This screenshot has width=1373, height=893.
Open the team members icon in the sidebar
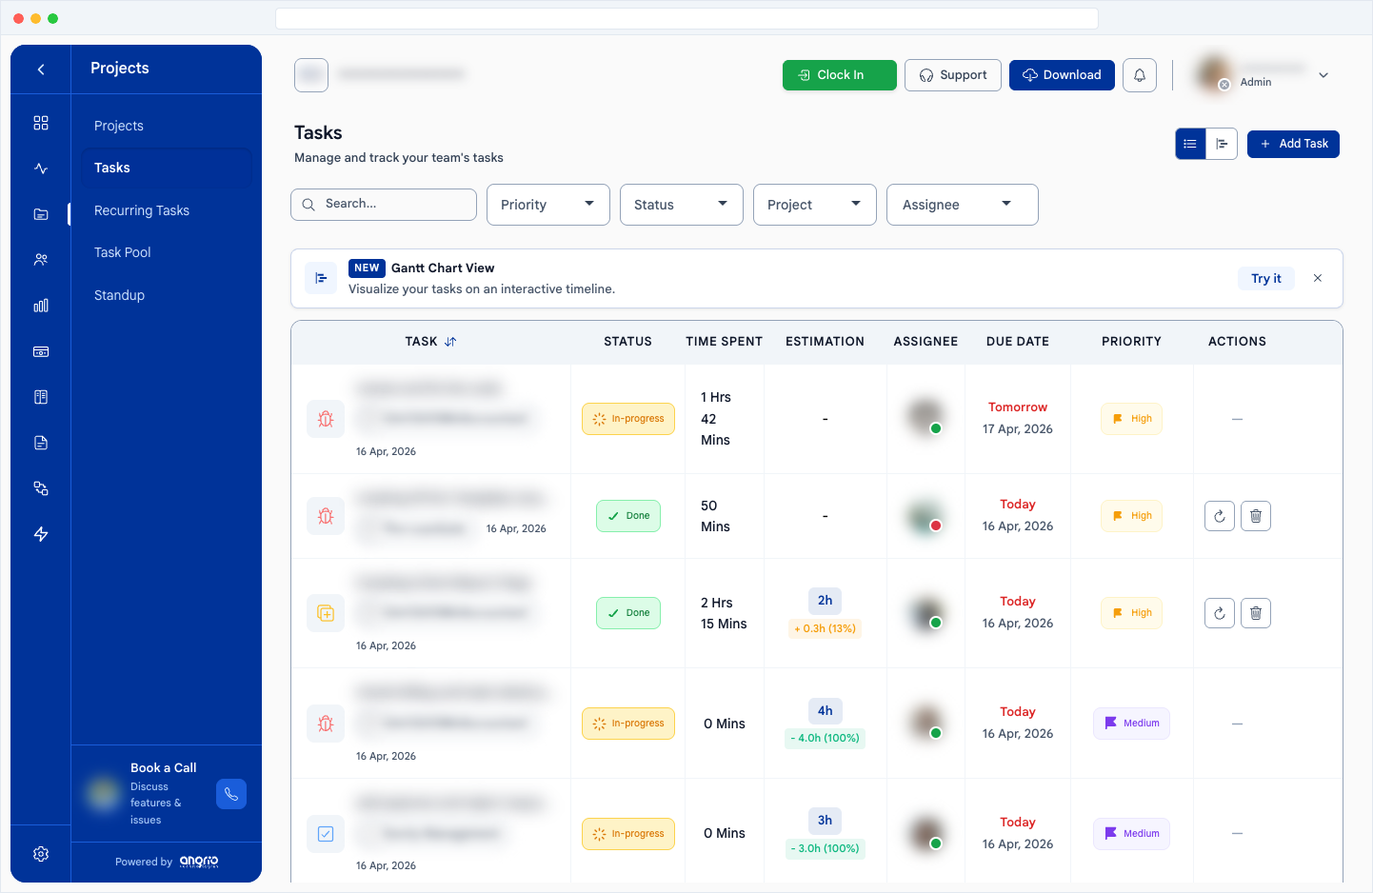click(40, 259)
